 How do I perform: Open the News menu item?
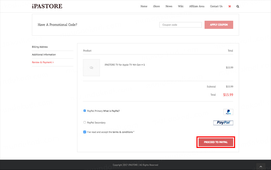tap(169, 6)
